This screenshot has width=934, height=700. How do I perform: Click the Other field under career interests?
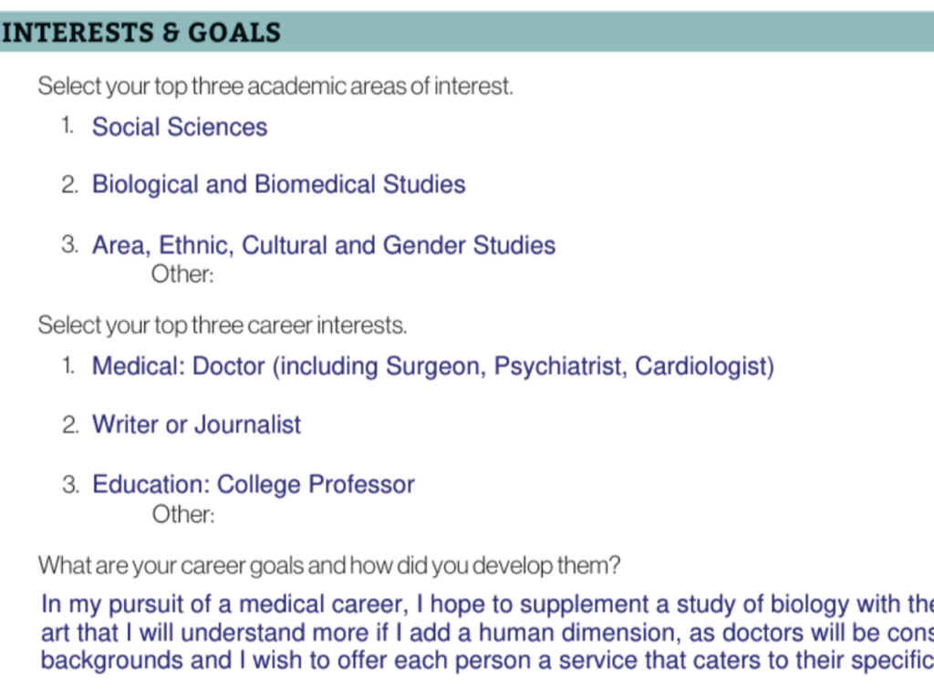[182, 514]
